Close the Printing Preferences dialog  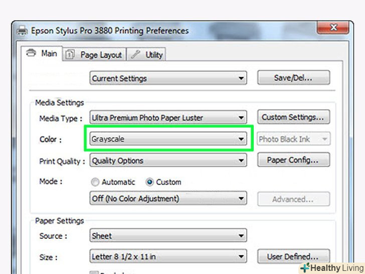pos(333,28)
